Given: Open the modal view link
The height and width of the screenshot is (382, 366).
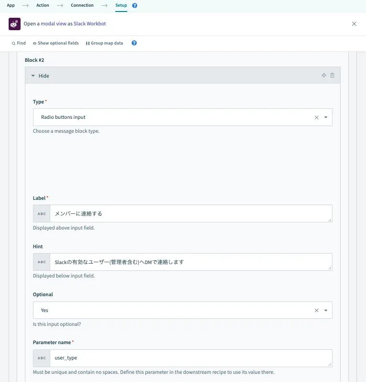Looking at the screenshot, I should click(x=54, y=23).
